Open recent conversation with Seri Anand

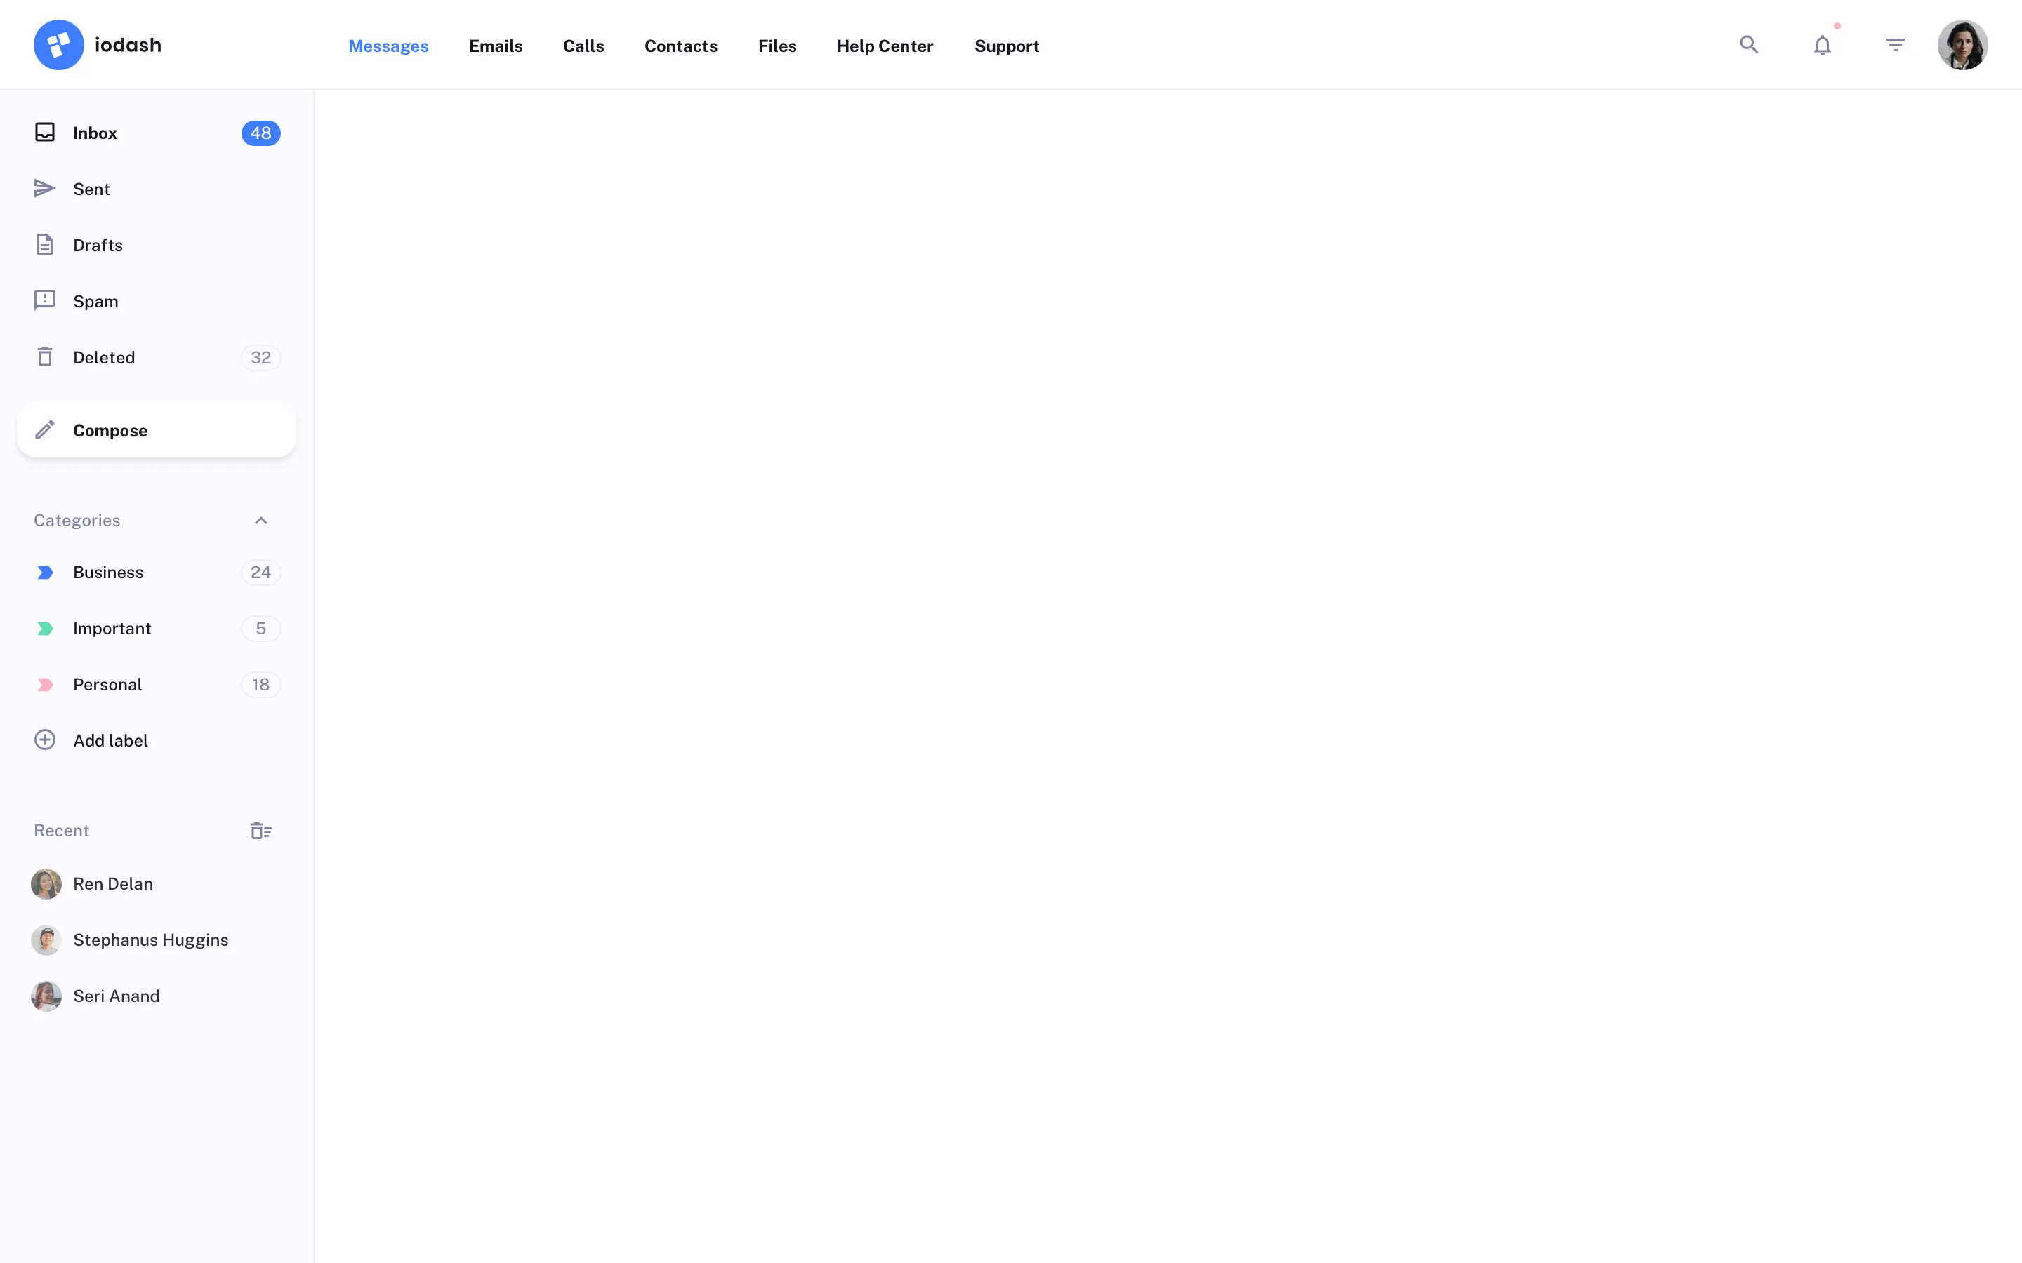pyautogui.click(x=116, y=996)
